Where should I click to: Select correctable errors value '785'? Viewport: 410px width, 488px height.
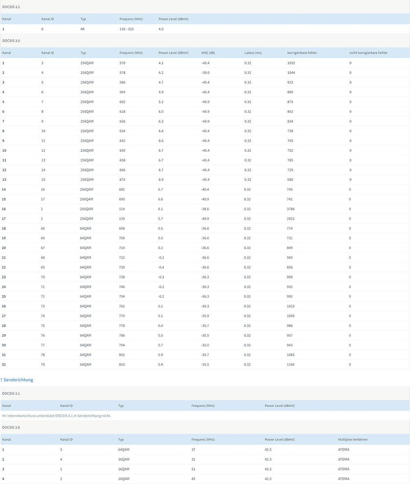[x=290, y=160]
